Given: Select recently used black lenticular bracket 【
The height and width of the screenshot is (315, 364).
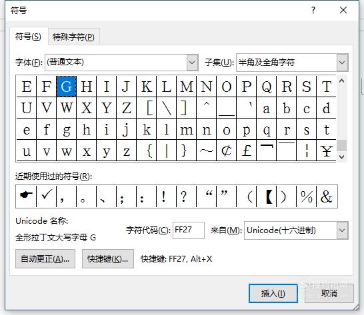Looking at the screenshot, I should (x=267, y=196).
